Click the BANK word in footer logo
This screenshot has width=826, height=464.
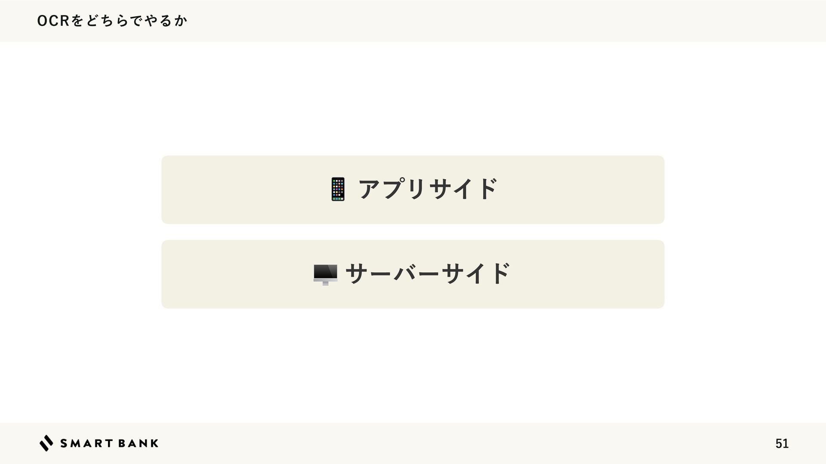pyautogui.click(x=138, y=443)
